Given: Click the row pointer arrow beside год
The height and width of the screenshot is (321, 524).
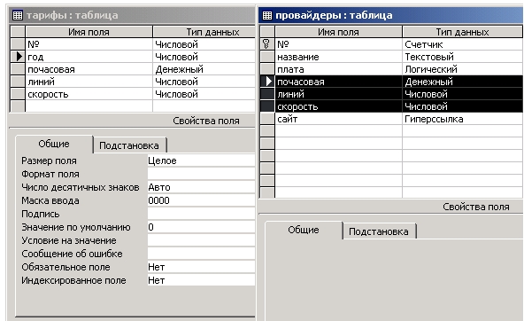Looking at the screenshot, I should pos(19,57).
